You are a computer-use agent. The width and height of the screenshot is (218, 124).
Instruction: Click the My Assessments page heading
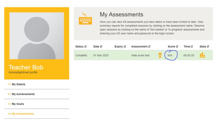coord(121,14)
